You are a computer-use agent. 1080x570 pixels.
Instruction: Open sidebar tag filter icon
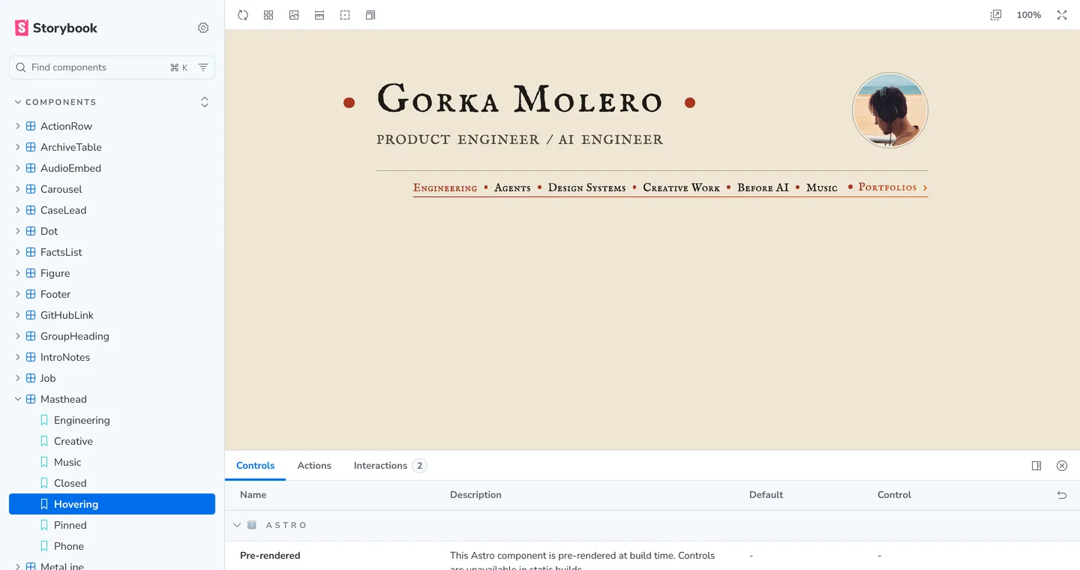[203, 67]
